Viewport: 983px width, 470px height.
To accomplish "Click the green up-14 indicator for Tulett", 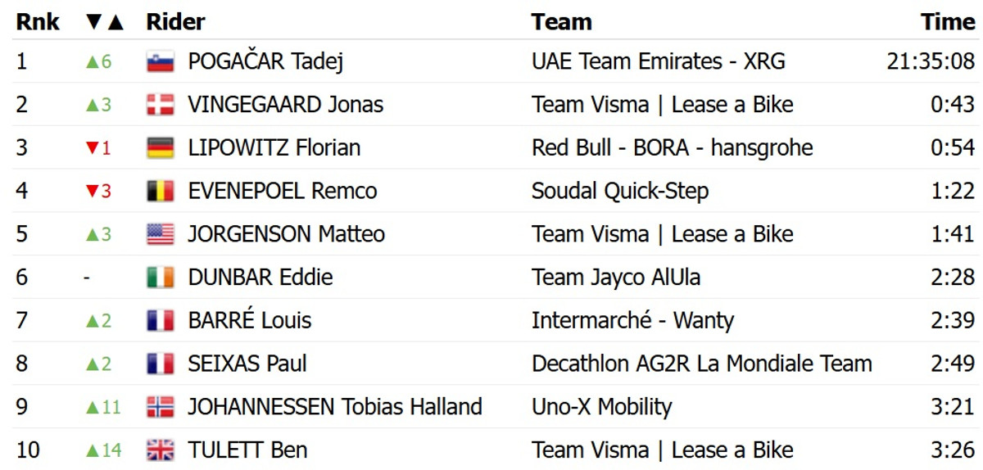I will 103,450.
